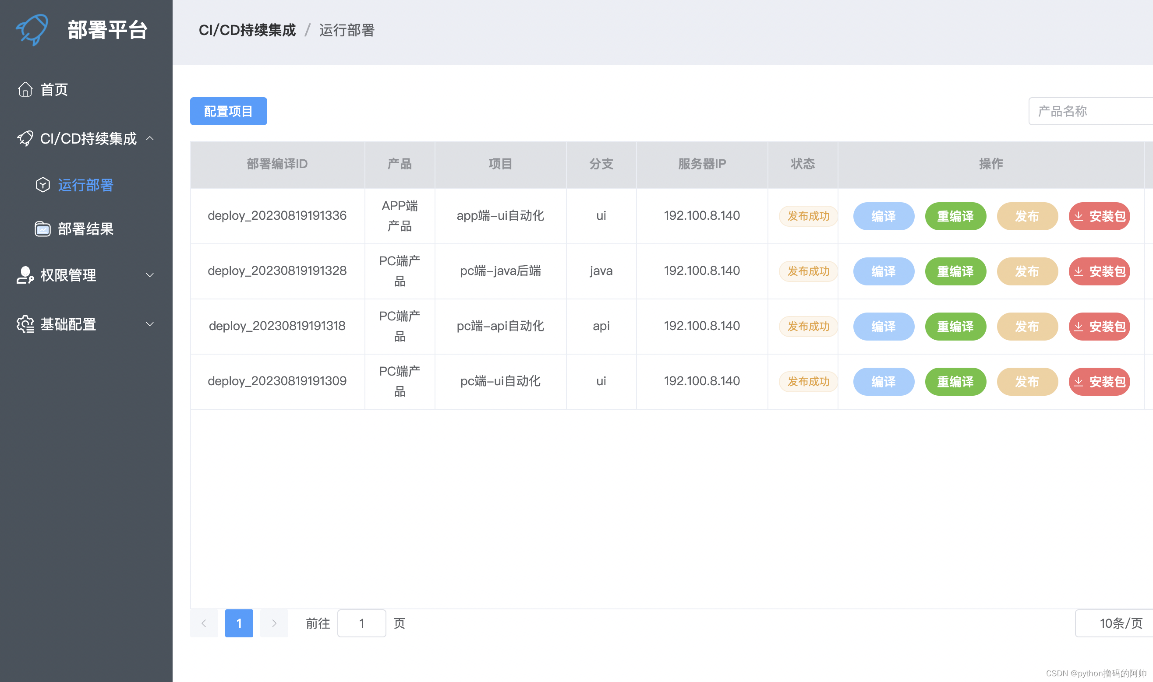Click the blue 配置项目 button

pyautogui.click(x=228, y=111)
